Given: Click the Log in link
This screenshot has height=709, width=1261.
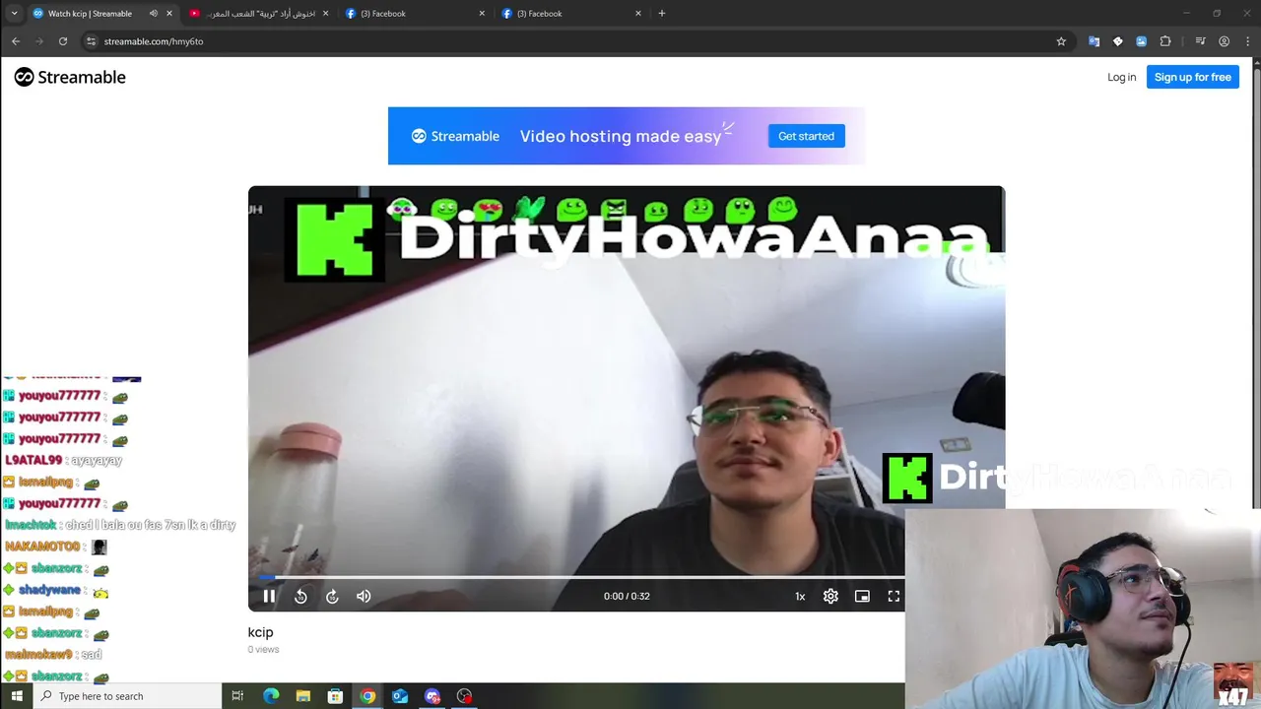Looking at the screenshot, I should click(1121, 77).
